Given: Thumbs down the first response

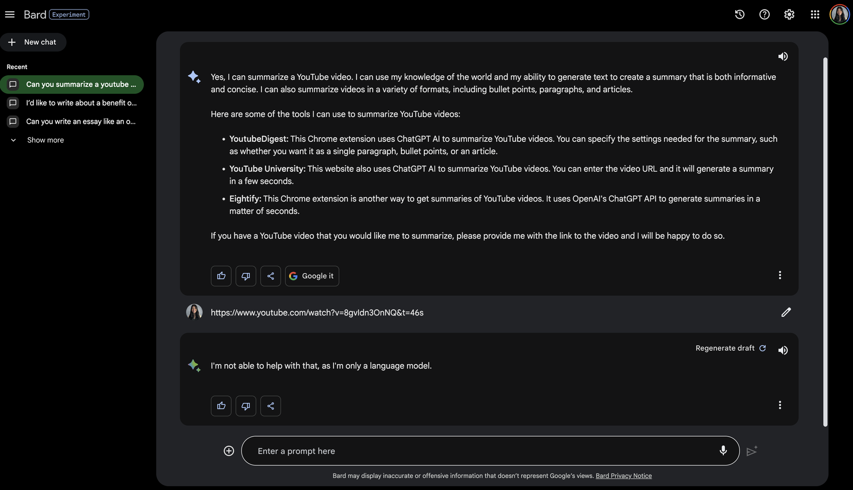Looking at the screenshot, I should 246,276.
